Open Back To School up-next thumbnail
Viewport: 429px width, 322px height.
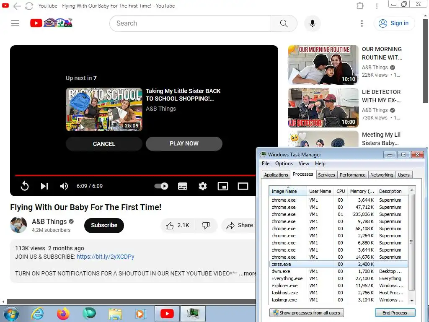(104, 109)
